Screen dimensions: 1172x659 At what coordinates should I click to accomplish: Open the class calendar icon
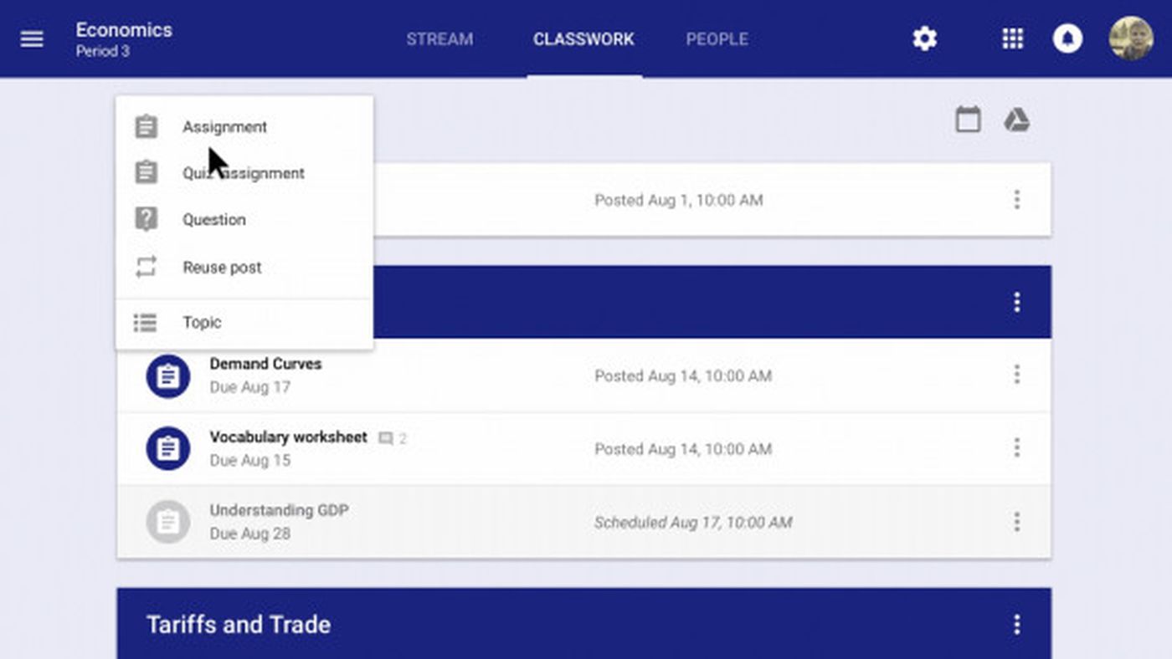[x=967, y=120]
